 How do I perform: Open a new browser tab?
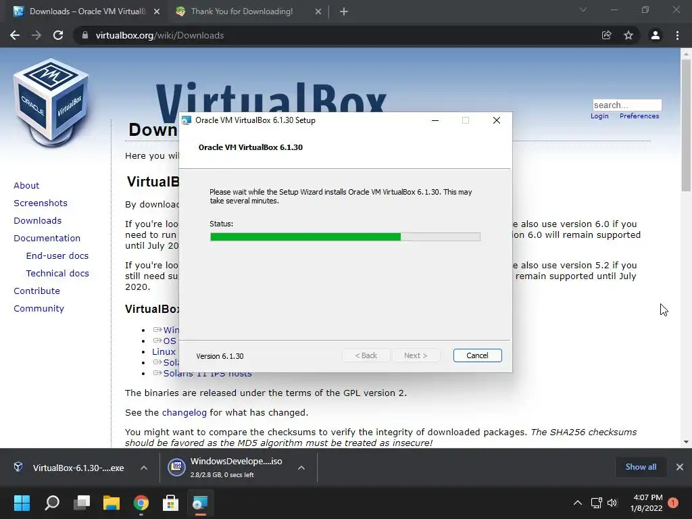[x=344, y=11]
